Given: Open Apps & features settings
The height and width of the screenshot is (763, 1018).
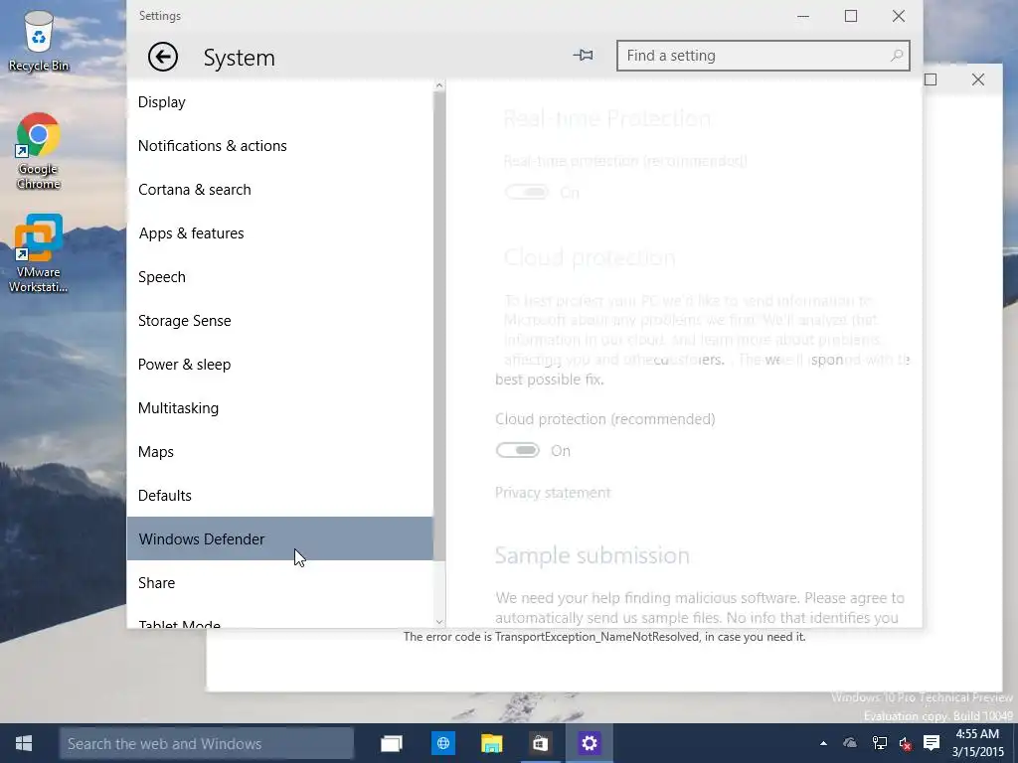Looking at the screenshot, I should coord(279,232).
